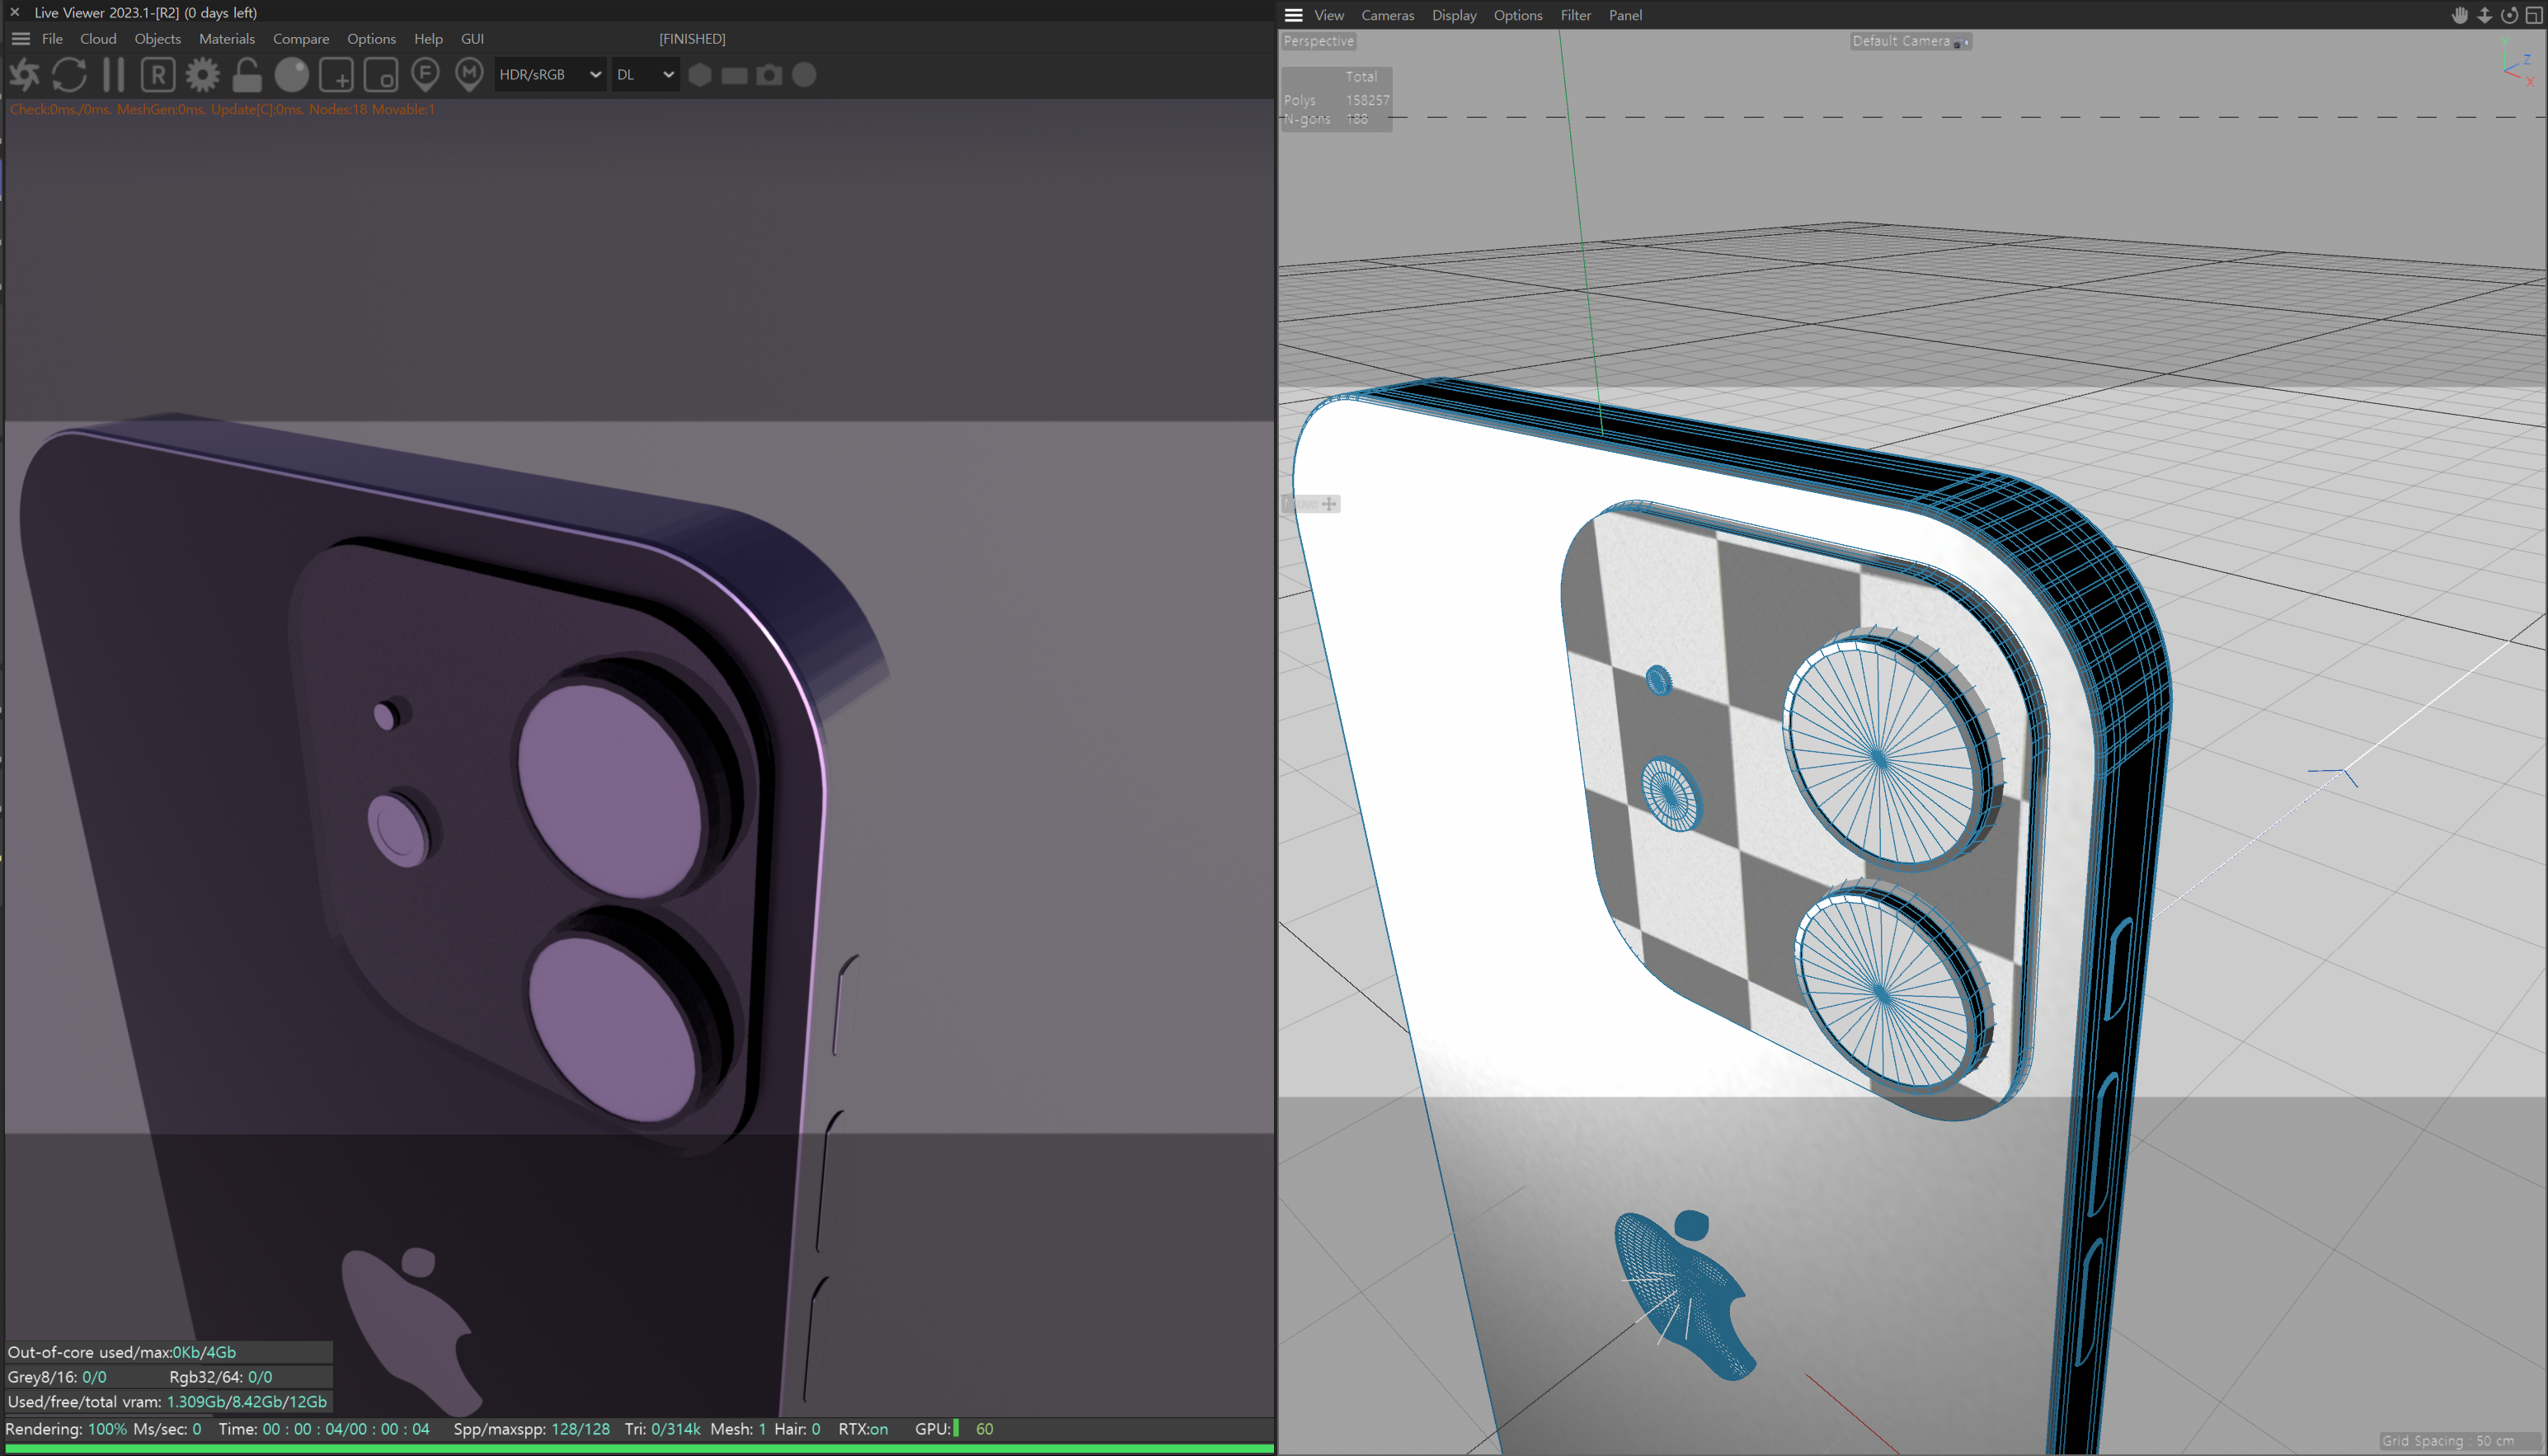
Task: Click the Spp/maxspp 128/128 readout
Action: 531,1429
